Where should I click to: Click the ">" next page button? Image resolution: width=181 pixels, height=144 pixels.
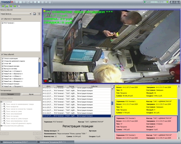point(35,133)
